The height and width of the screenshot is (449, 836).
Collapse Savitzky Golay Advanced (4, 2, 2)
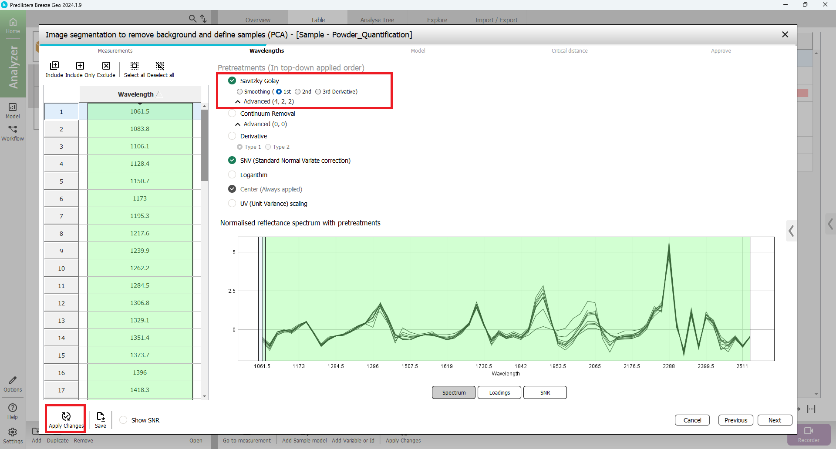tap(238, 102)
